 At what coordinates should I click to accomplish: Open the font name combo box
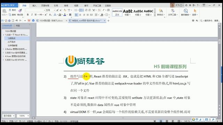35,10
